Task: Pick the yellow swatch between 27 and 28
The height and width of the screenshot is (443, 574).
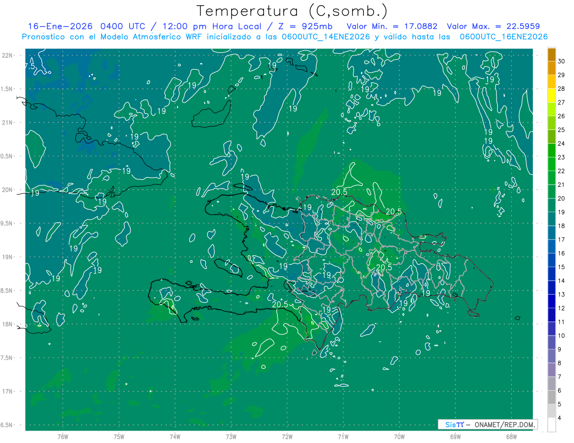Action: 552,96
